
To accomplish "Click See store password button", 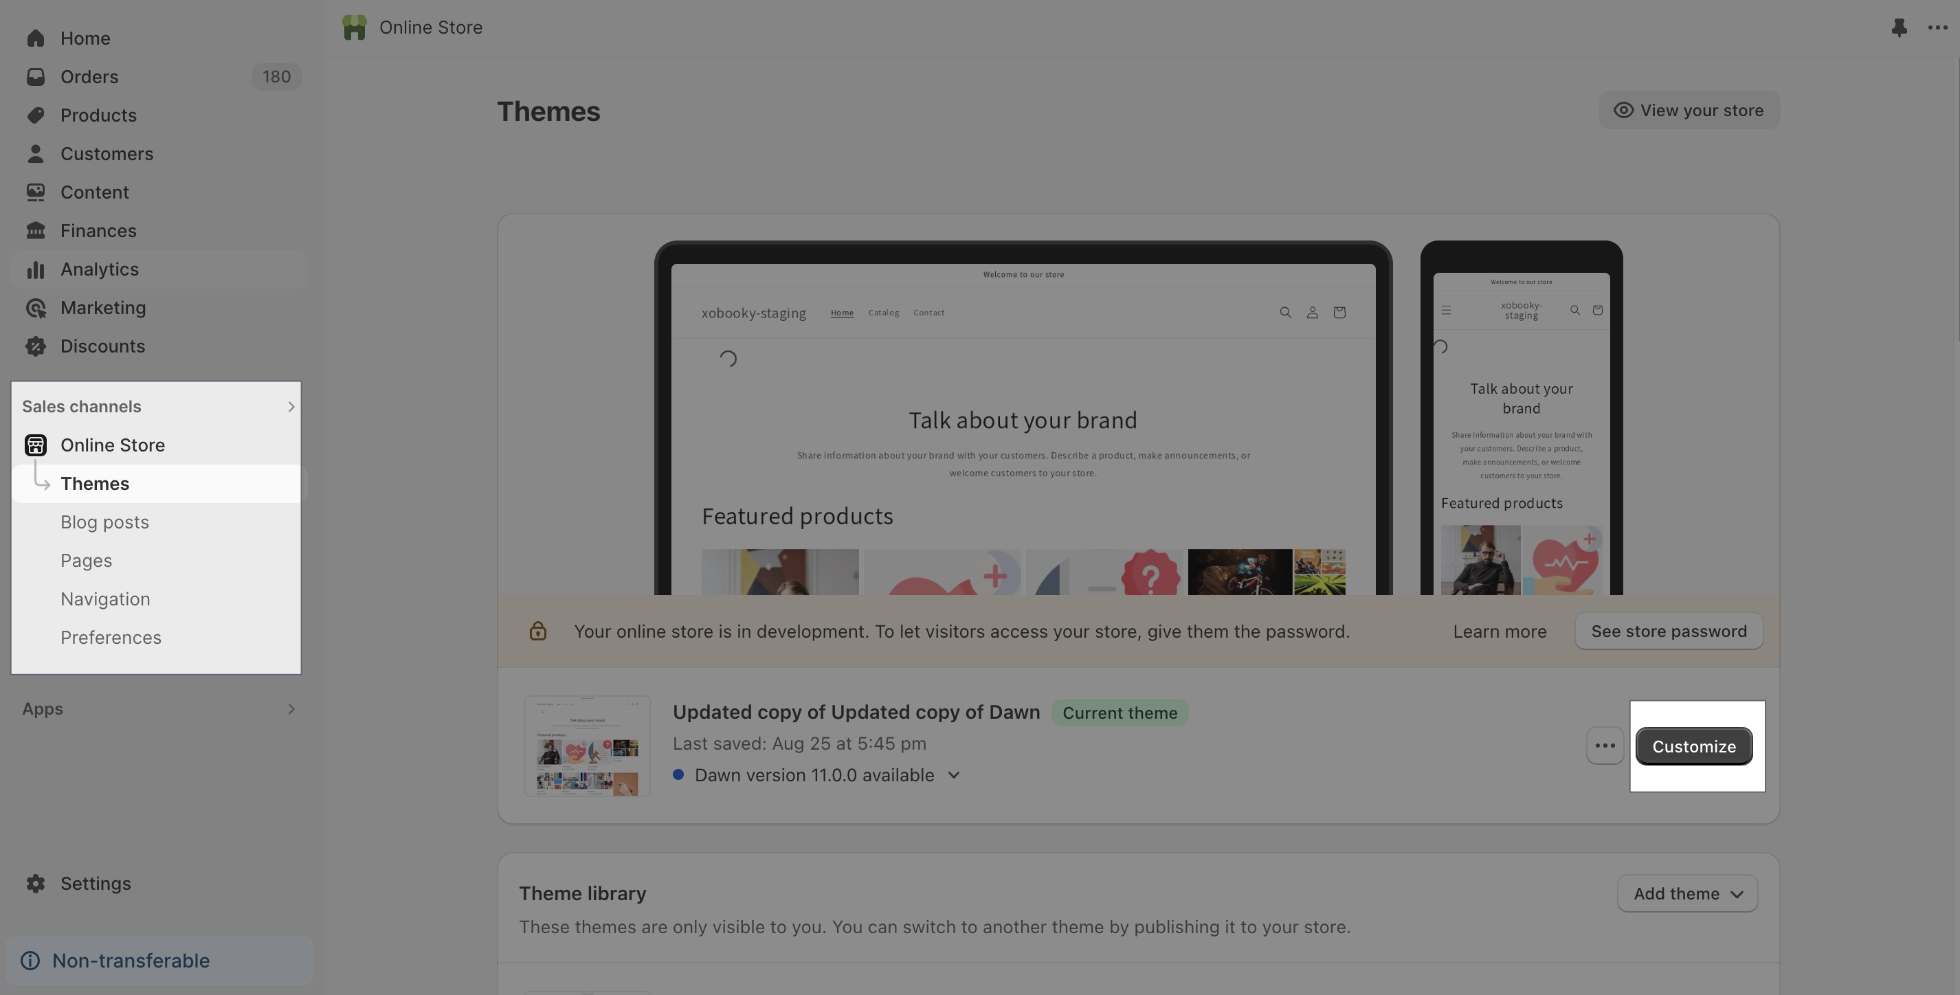I will 1668,631.
